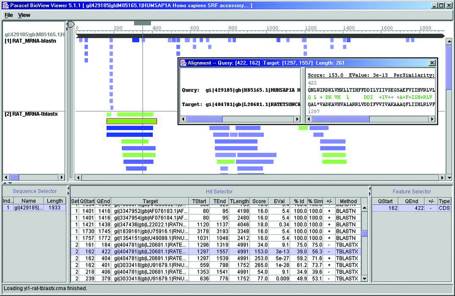Sort hits by the EVal column header
455x296 pixels.
279,201
